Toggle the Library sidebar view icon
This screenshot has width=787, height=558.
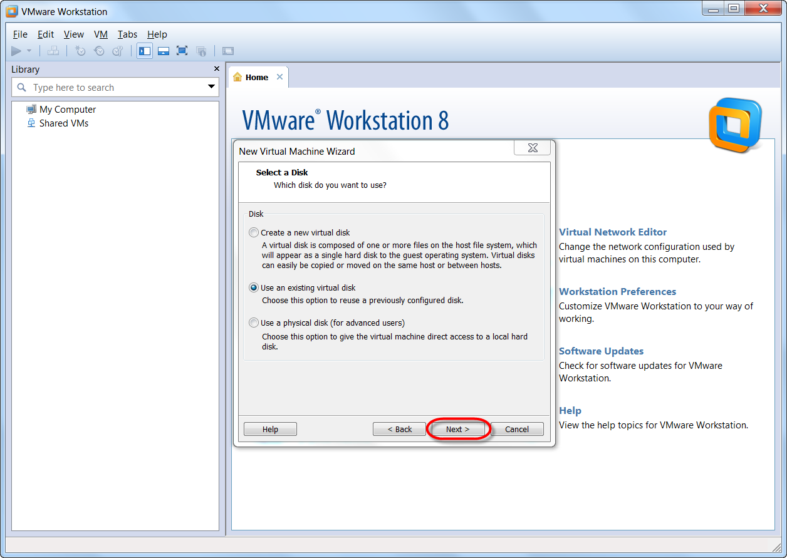coord(145,51)
